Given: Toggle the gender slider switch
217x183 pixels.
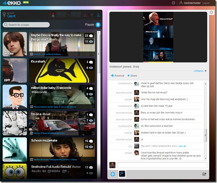Looking at the screenshot, I should click(92, 15).
